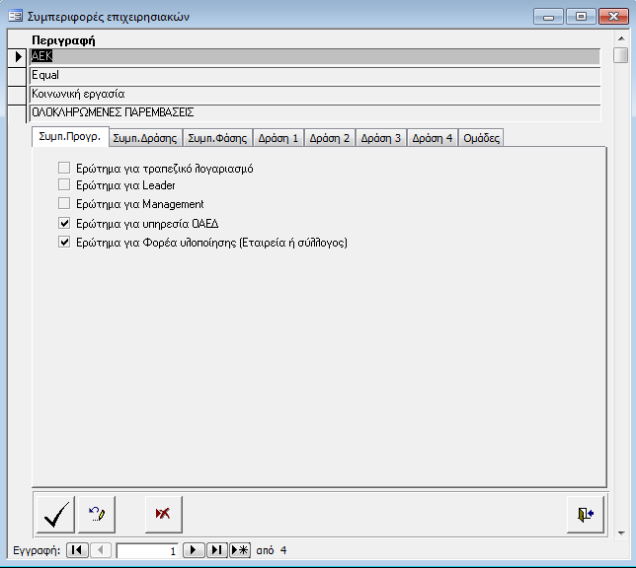
Task: Uncheck Ερώτημα για υπηρεσία ΟΑΕΔ
Action: (x=65, y=224)
